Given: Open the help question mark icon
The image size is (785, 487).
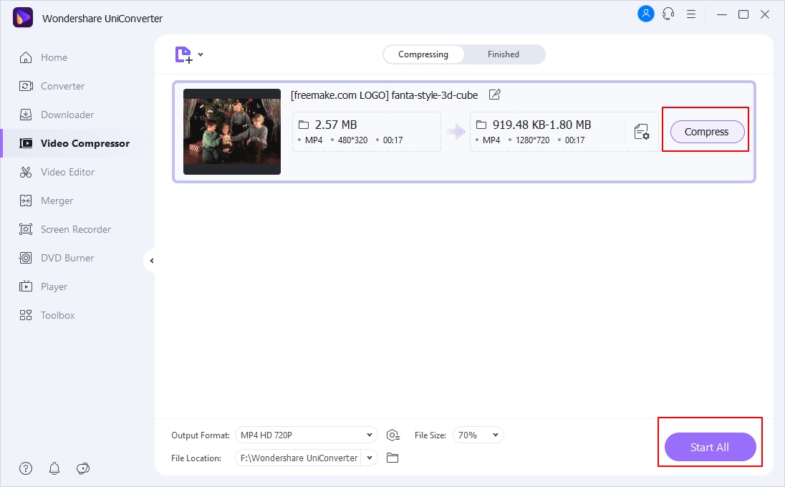Looking at the screenshot, I should (26, 468).
